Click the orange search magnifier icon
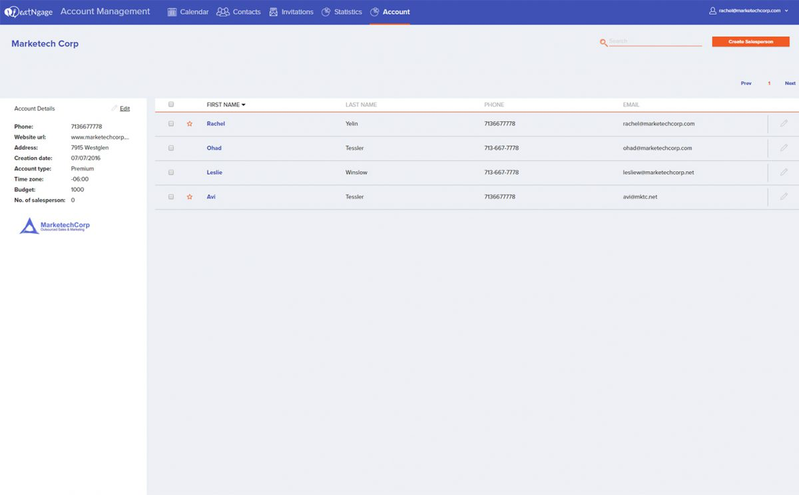This screenshot has height=495, width=799. [x=603, y=43]
